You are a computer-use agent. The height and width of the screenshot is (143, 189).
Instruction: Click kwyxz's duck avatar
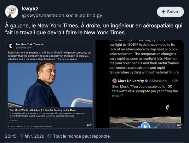[11, 12]
